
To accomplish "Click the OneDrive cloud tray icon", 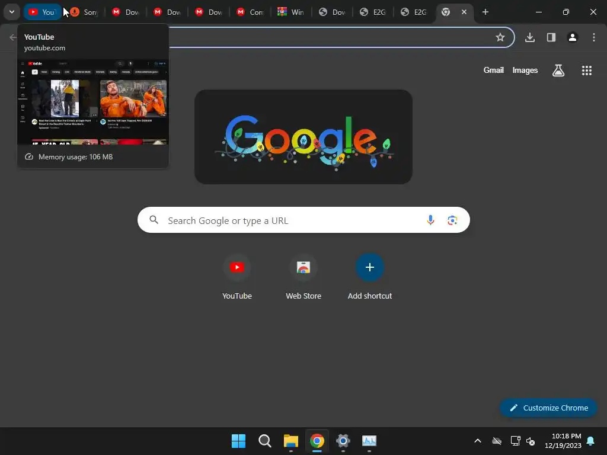I will pos(497,441).
